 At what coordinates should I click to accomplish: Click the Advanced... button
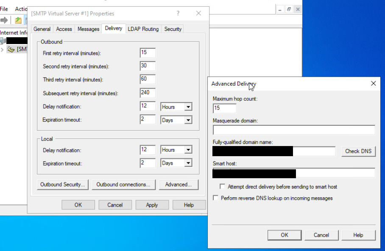179,185
